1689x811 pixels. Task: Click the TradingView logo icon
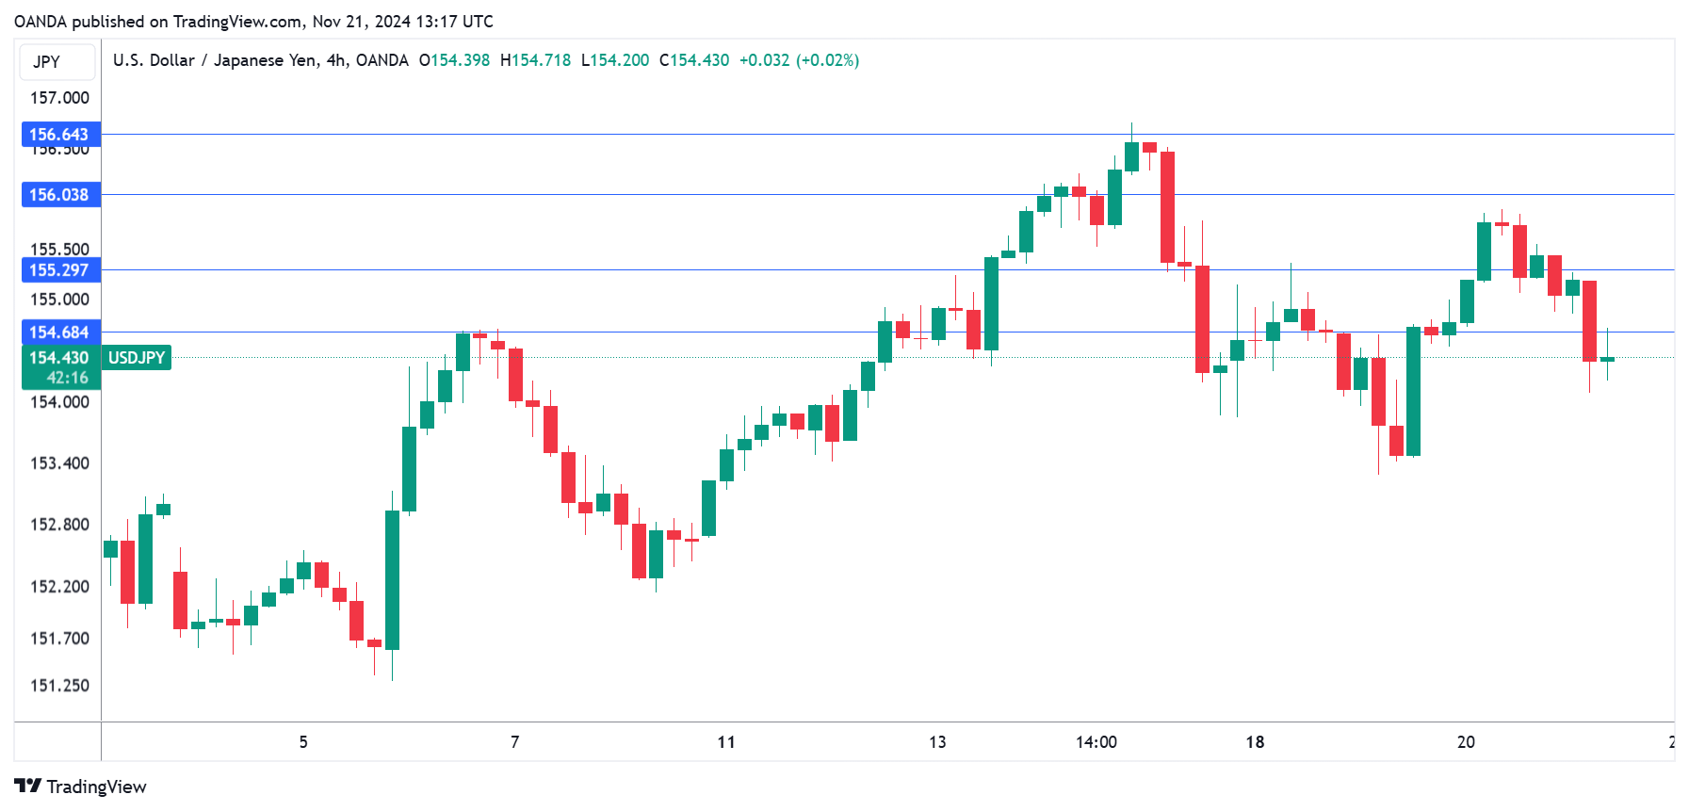point(28,787)
